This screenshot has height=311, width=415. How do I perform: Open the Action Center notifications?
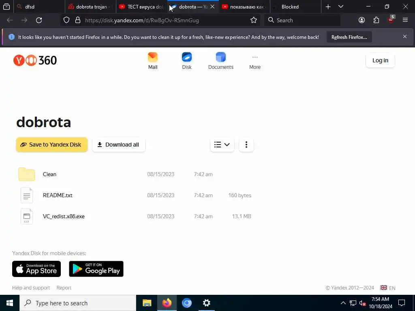tap(402, 303)
